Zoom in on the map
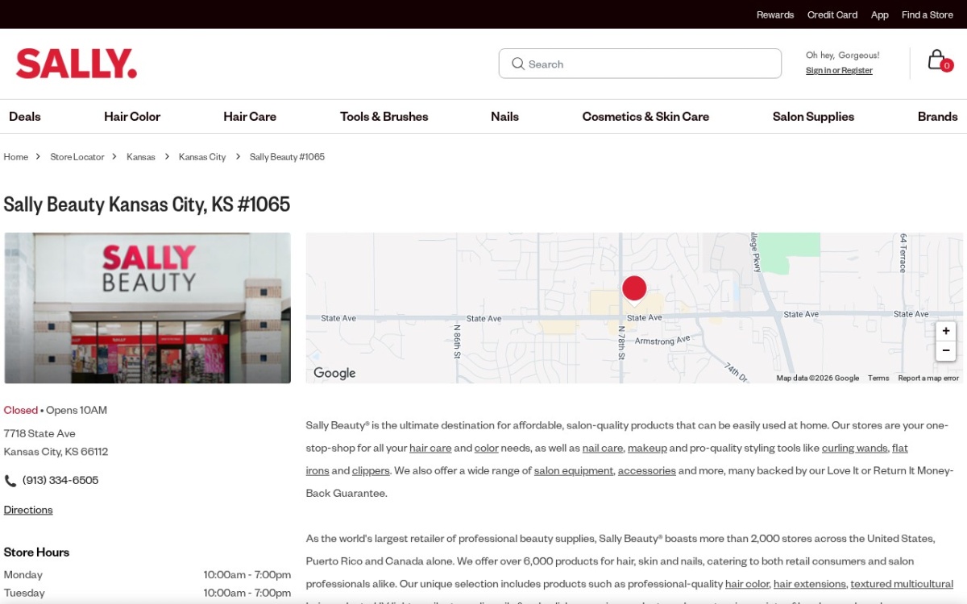Viewport: 967px width, 604px height. [946, 331]
